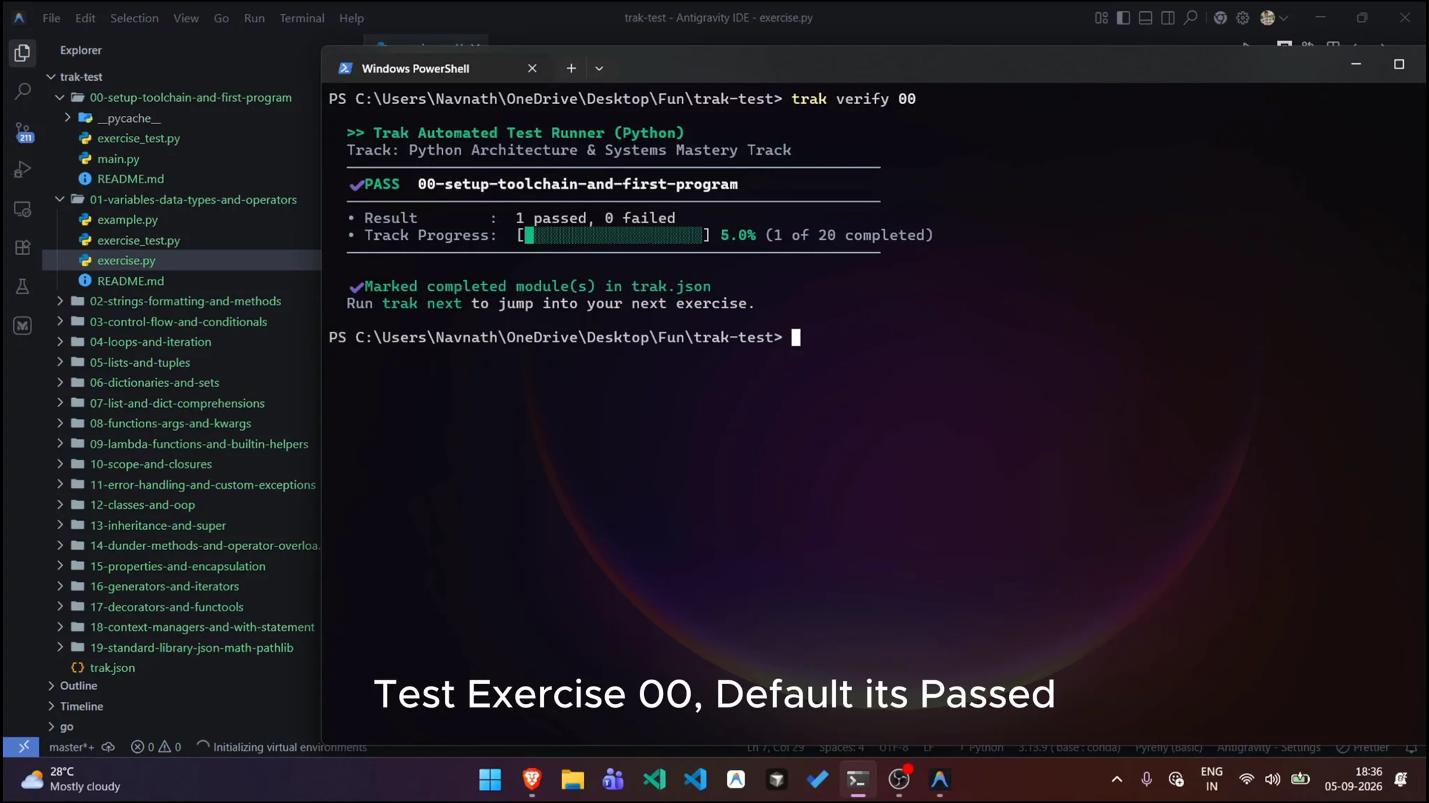Click the errors and warnings indicator
This screenshot has width=1429, height=803.
click(x=156, y=747)
